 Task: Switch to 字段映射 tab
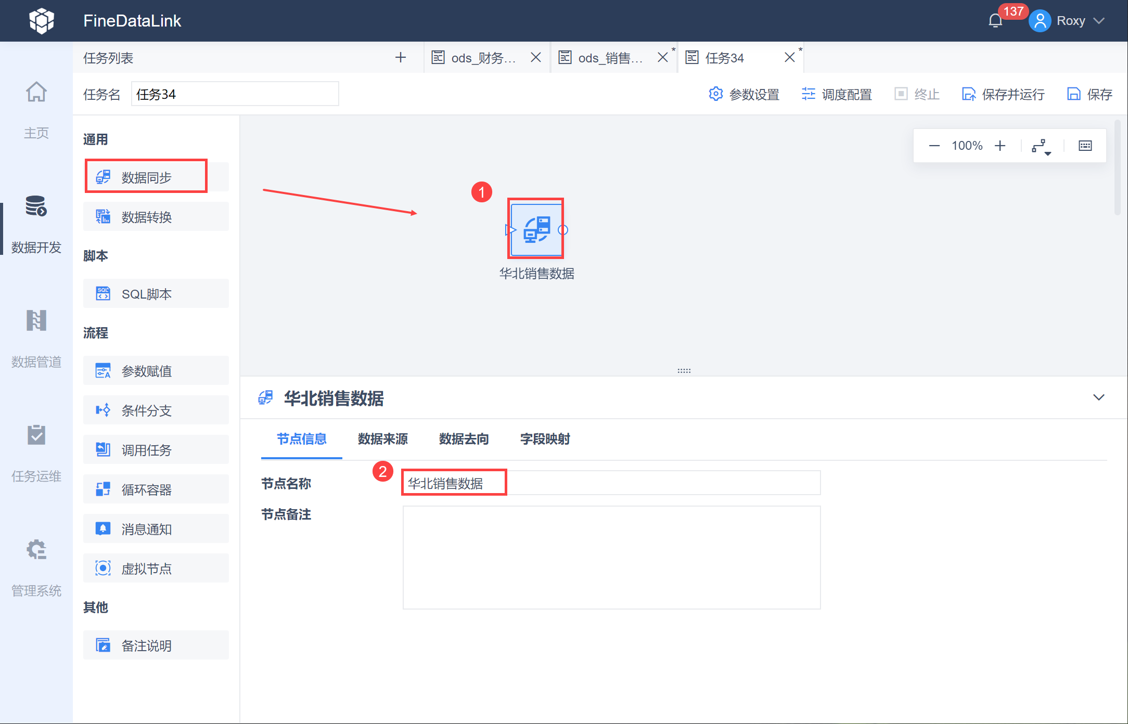pyautogui.click(x=545, y=439)
